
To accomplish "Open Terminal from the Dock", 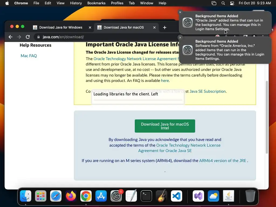I will pyautogui.click(x=146, y=196).
